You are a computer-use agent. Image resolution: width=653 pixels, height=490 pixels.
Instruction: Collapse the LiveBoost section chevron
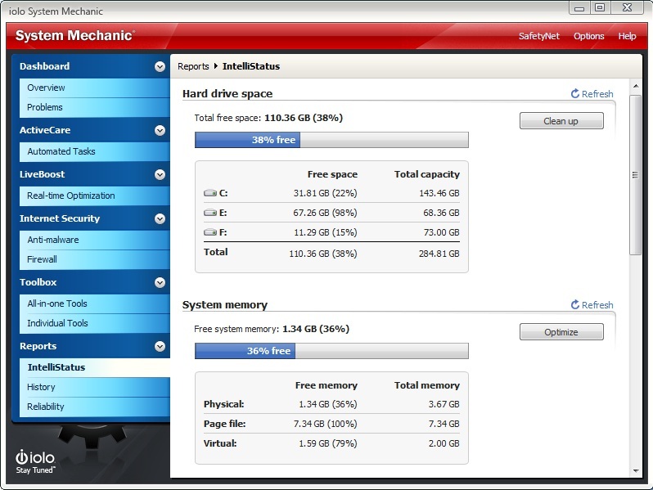pyautogui.click(x=160, y=174)
